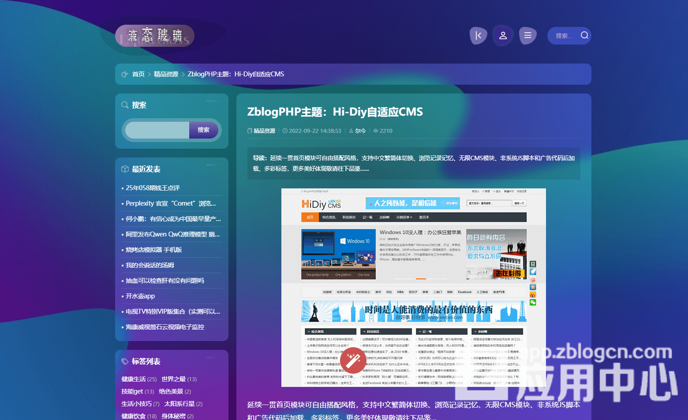
Task: Click the 搜索 widget magnifier icon
Action: point(125,105)
